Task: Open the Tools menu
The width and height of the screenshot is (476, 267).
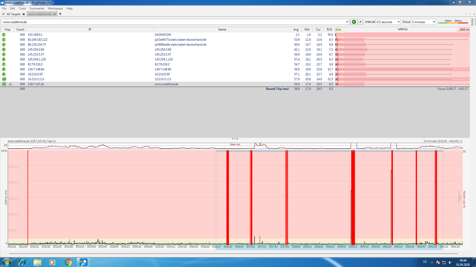Action: (x=22, y=9)
